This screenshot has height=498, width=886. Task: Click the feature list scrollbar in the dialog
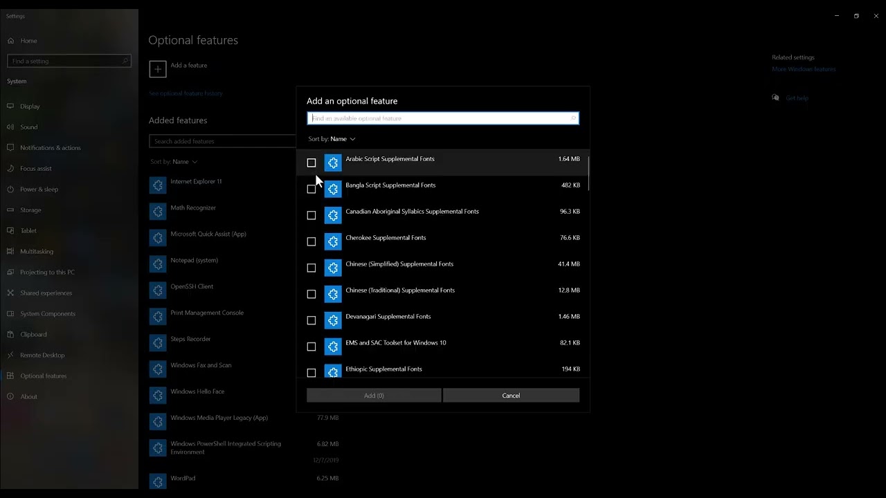click(588, 173)
